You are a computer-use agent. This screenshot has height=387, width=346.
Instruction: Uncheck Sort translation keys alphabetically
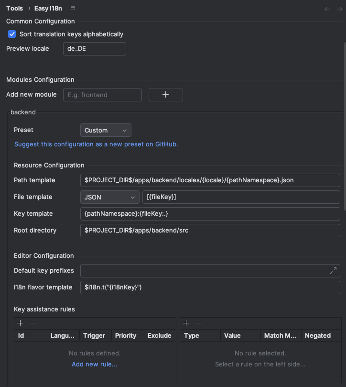click(x=11, y=34)
